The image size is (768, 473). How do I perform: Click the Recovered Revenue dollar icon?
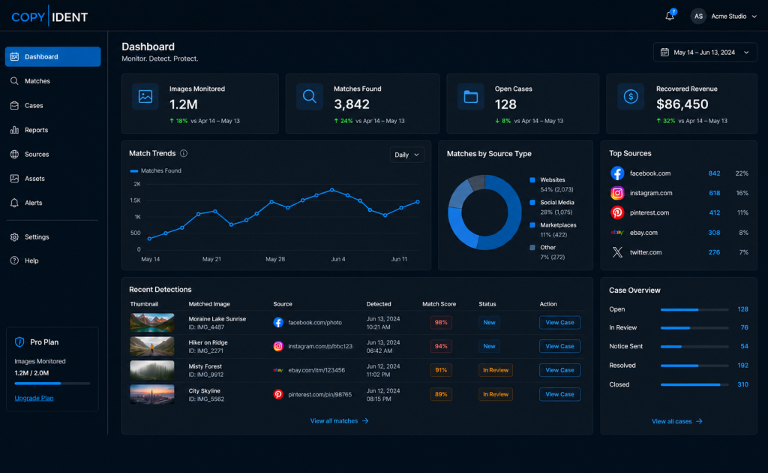(631, 97)
